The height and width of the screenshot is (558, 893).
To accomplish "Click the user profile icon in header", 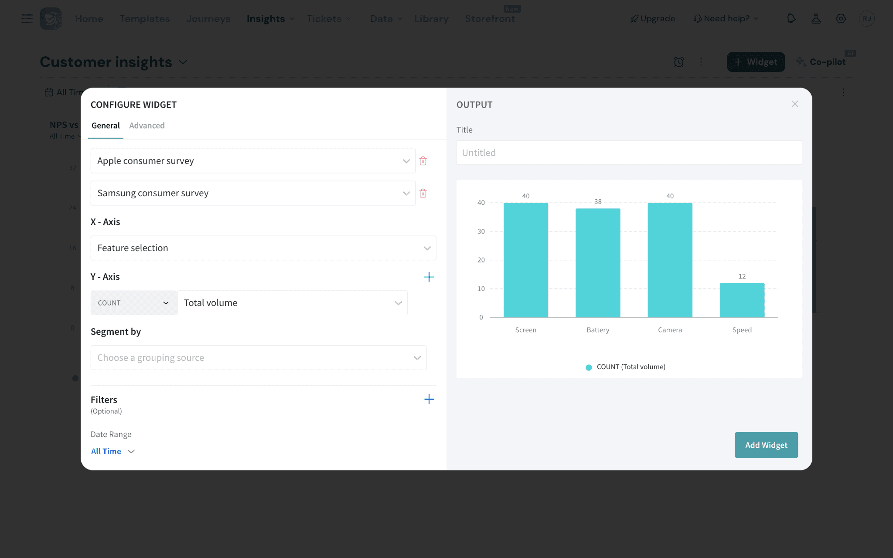I will point(816,18).
